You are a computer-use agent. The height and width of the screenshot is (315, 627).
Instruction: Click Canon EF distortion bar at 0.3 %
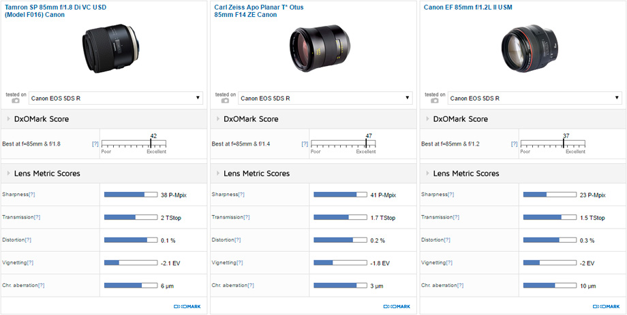550,240
